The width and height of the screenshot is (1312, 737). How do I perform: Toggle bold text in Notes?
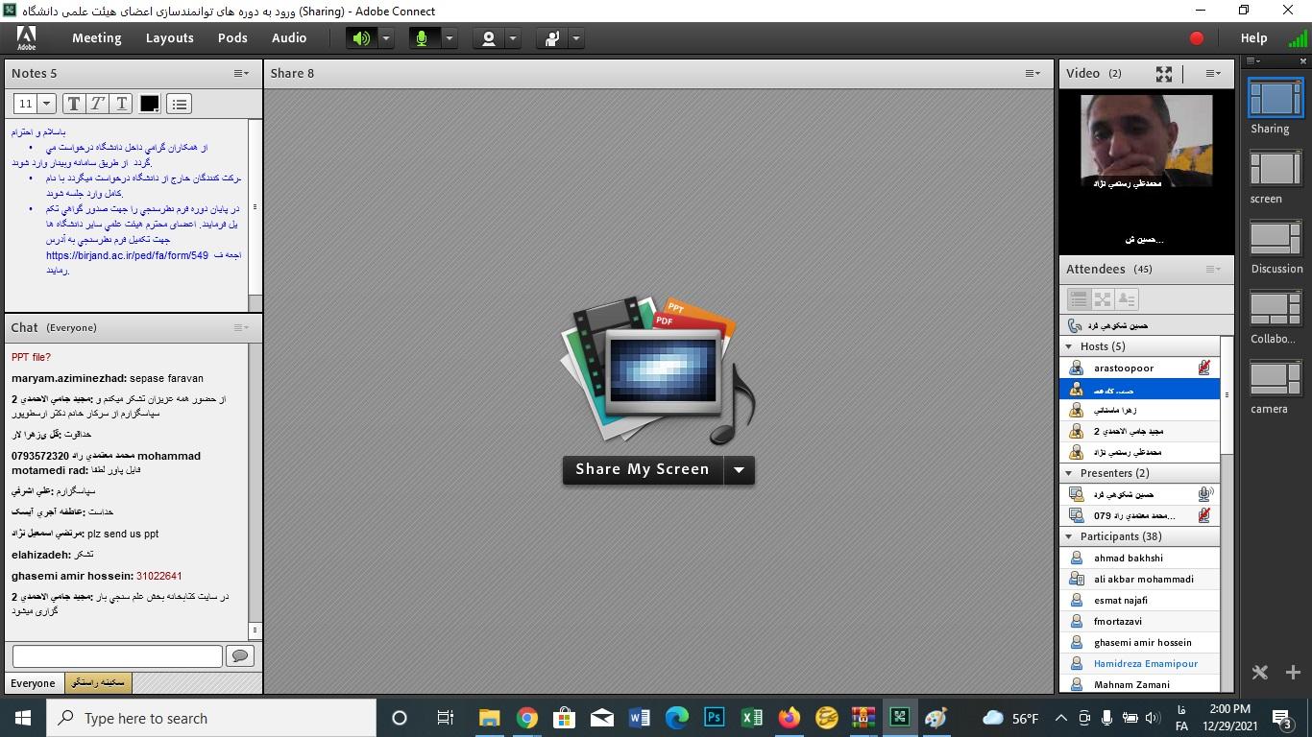74,104
